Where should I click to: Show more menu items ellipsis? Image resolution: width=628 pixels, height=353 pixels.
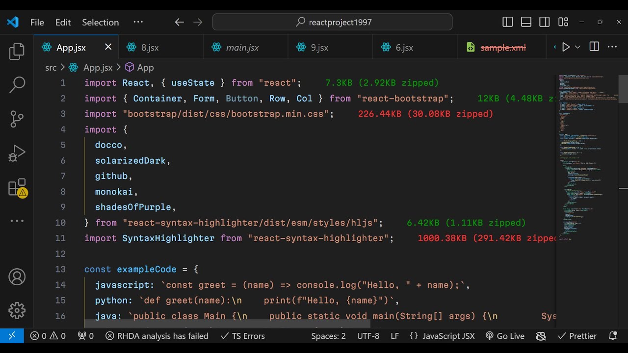click(138, 22)
